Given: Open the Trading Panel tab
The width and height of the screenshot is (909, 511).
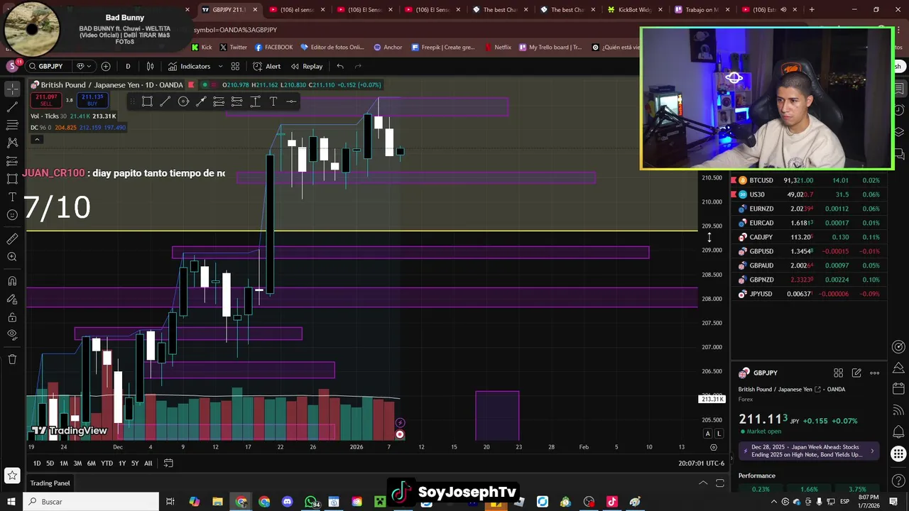Looking at the screenshot, I should click(50, 483).
